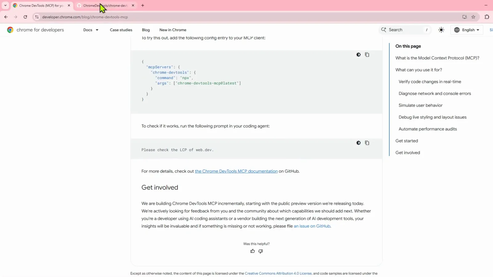Close the ChromeDevTools GitHub tab
Image resolution: width=493 pixels, height=277 pixels.
pyautogui.click(x=133, y=6)
